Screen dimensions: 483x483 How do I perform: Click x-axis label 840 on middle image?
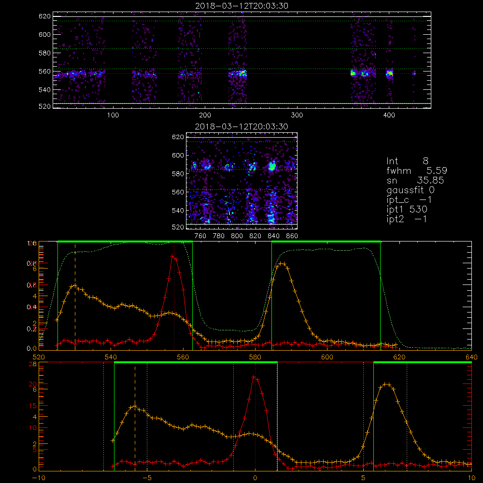273,236
